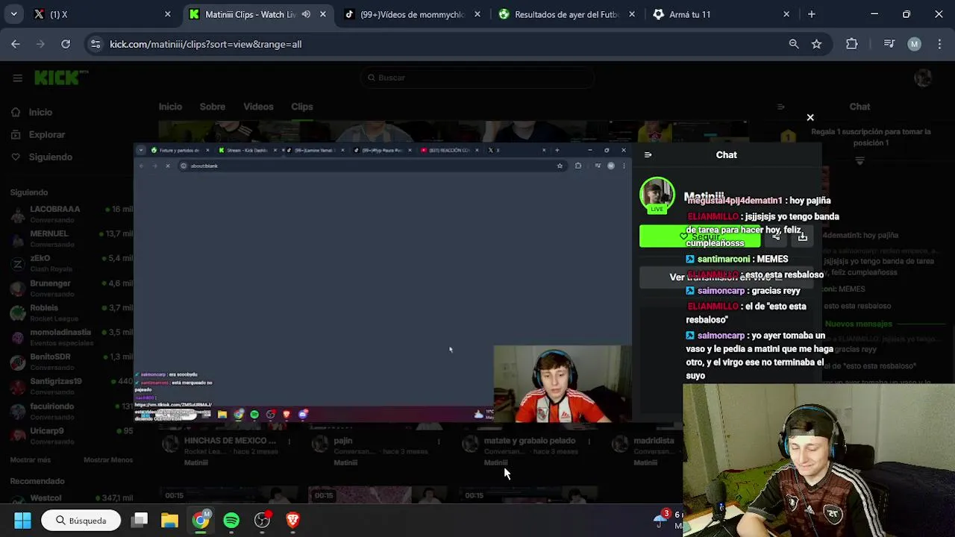
Task: Click the Chrome address bar URL
Action: pos(205,44)
